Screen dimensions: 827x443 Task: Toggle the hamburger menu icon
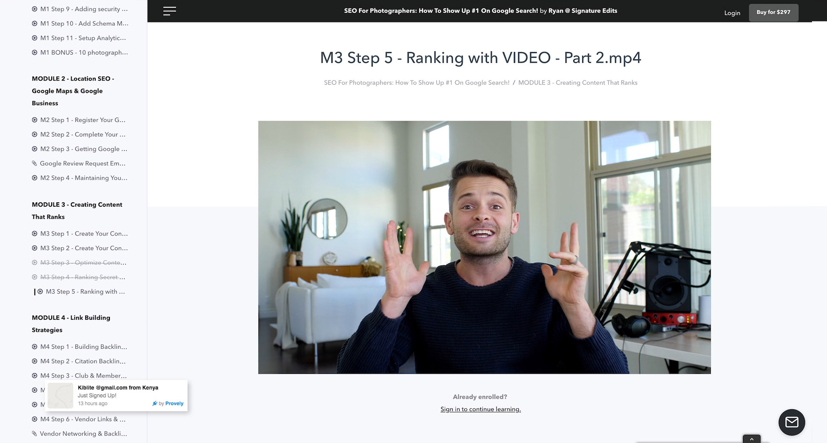169,11
